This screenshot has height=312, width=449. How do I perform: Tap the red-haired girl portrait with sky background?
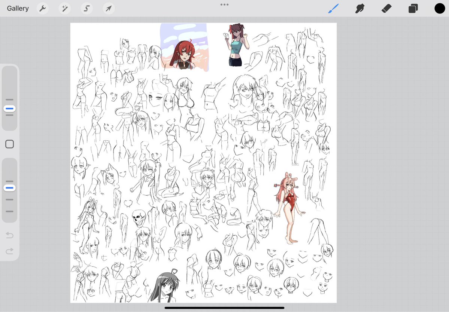[184, 47]
